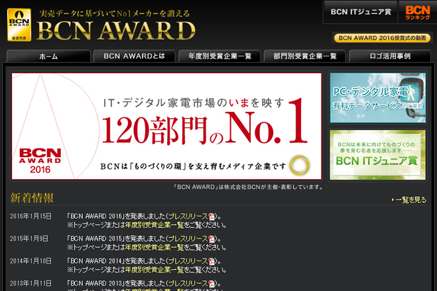The height and width of the screenshot is (291, 437).
Task: Open the green BCN ITジュニア賞 banner
Action: point(377,155)
